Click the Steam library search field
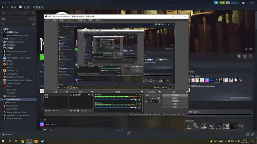The height and width of the screenshot is (144, 257). click(x=16, y=24)
